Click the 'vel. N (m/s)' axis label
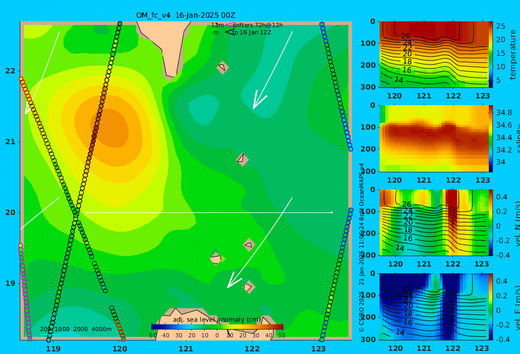This screenshot has width=520, height=354. coord(517,223)
